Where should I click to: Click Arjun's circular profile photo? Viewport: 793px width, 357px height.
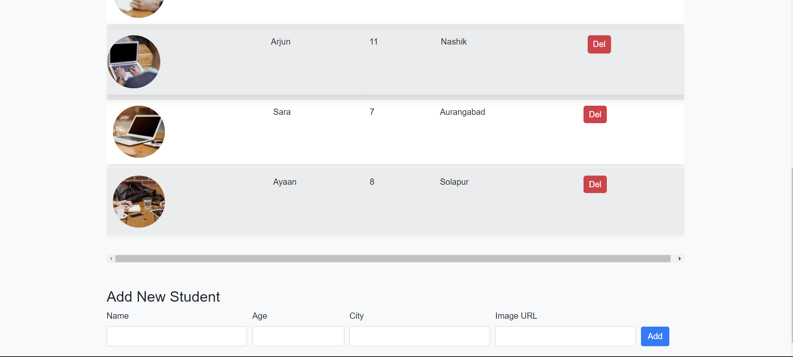(134, 62)
